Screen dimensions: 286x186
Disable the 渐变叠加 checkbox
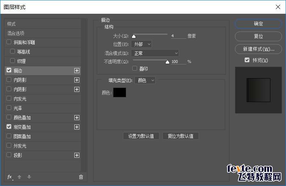[x=9, y=127]
